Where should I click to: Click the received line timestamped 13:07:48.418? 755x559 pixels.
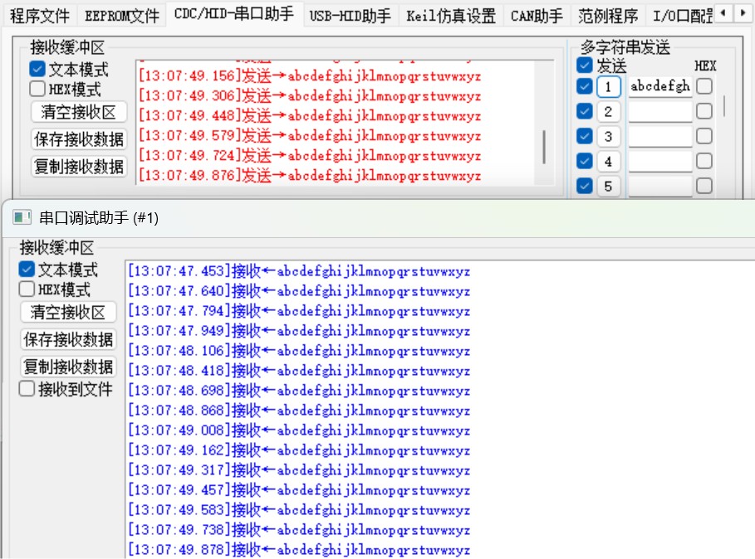click(x=299, y=371)
